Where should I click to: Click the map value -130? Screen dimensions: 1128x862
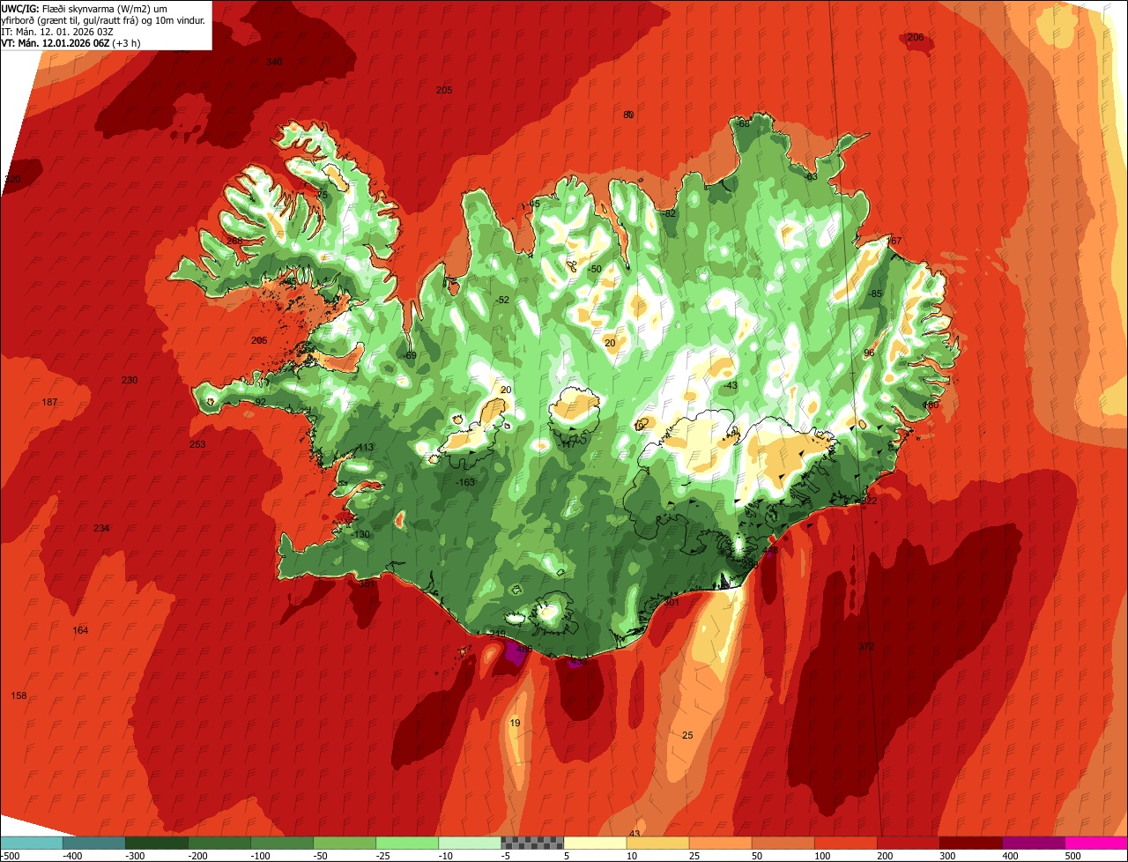(361, 534)
